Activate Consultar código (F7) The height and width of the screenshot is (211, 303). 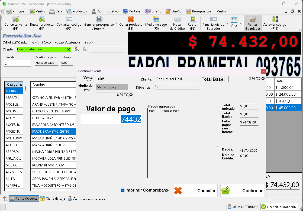(68, 23)
